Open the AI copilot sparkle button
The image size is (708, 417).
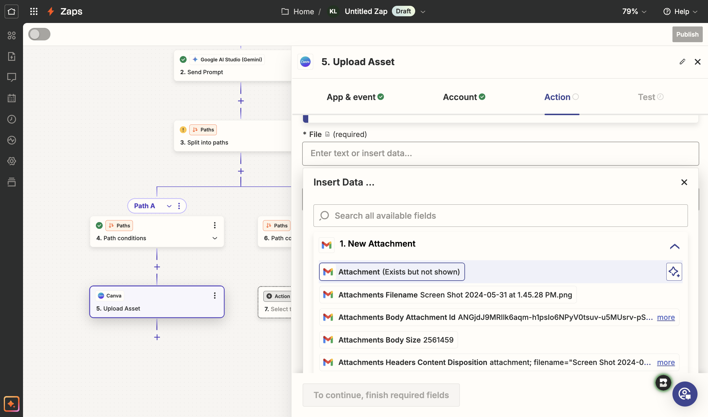pos(11,404)
